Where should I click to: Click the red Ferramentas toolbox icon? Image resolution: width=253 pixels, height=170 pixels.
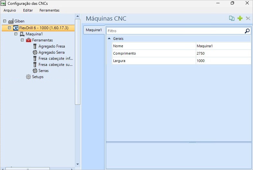click(x=28, y=40)
